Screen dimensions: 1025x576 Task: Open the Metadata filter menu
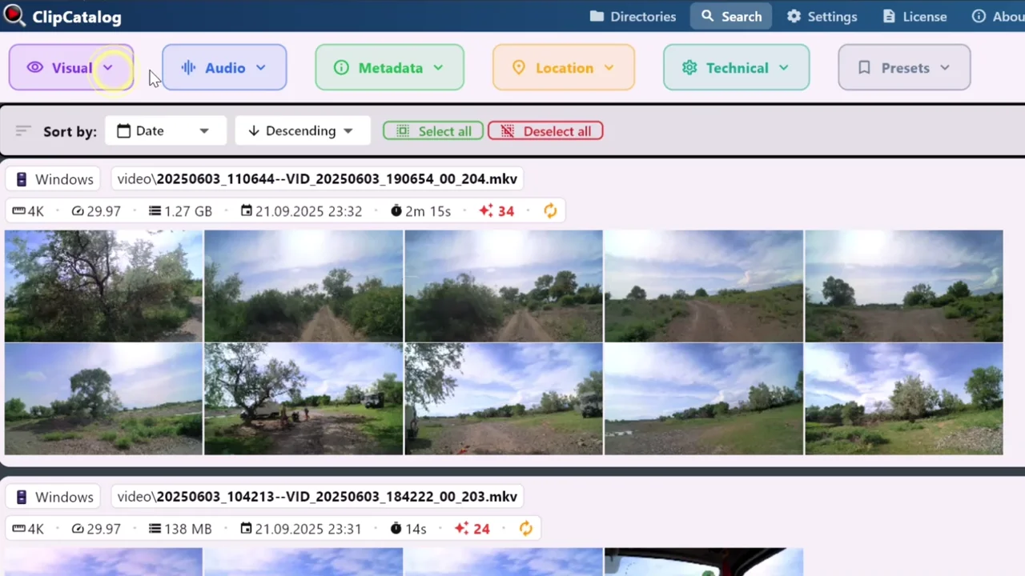pyautogui.click(x=389, y=68)
